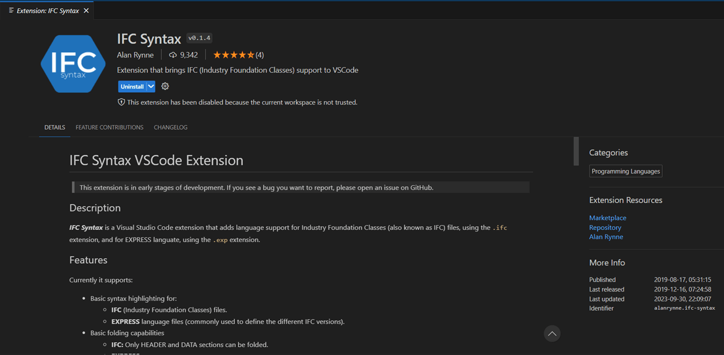The image size is (724, 355).
Task: Open the Repository resource link
Action: coord(605,227)
